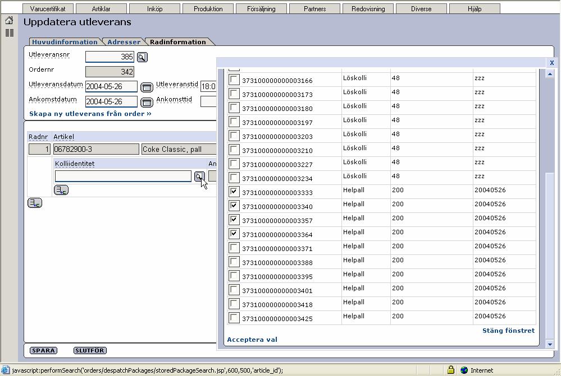Click the lock icon in status bar
Viewport: 561px width, 376px height.
451,370
